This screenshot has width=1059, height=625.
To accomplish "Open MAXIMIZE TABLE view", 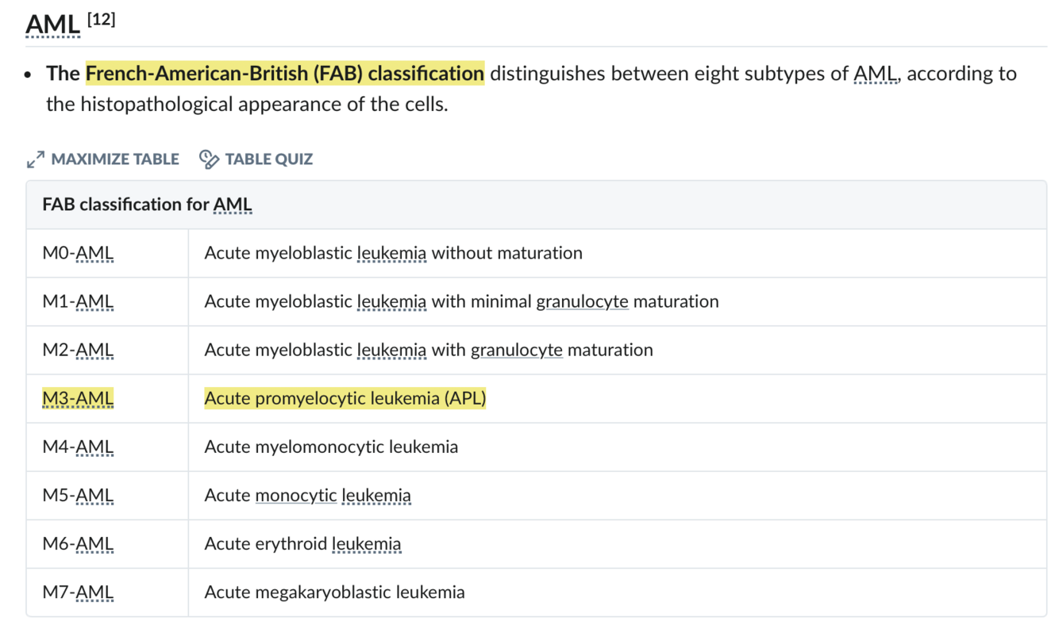I will pos(103,159).
